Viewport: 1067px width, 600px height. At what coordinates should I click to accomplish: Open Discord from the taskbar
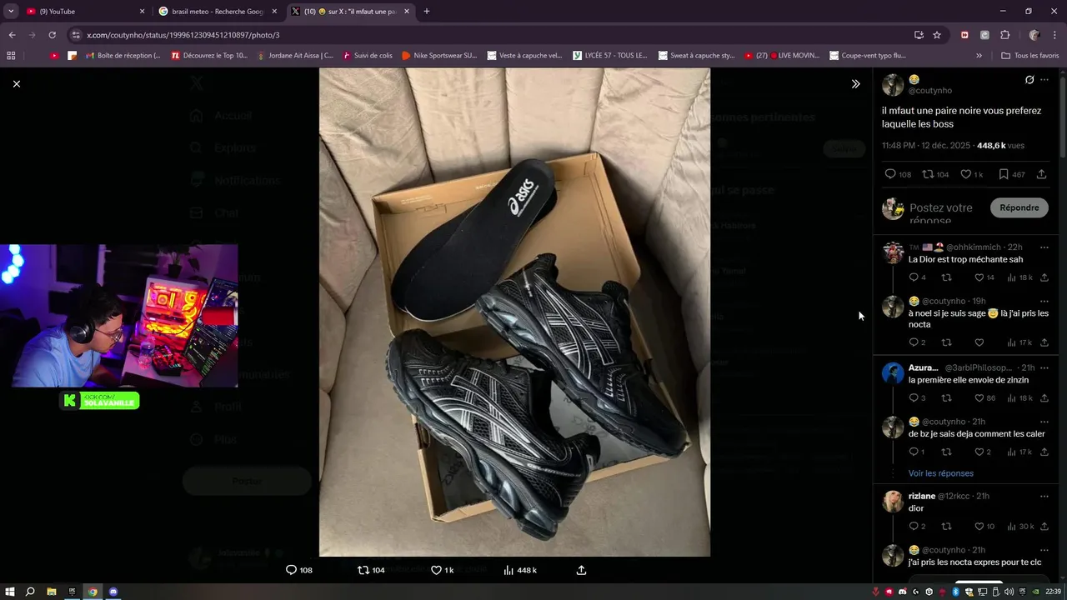[113, 592]
